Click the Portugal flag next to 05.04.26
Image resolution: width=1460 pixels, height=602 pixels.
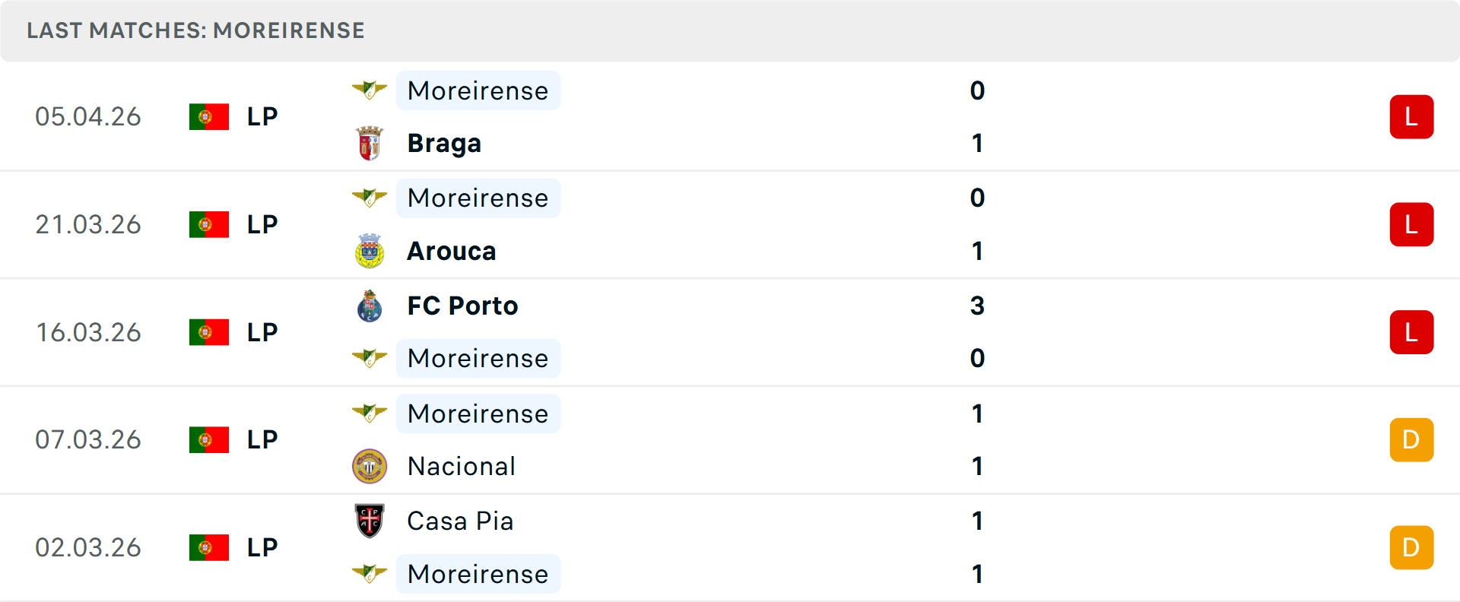[x=208, y=116]
